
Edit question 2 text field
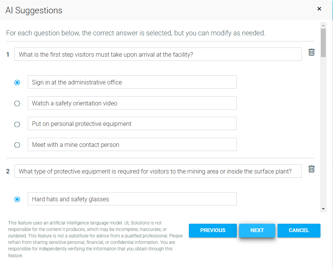point(158,171)
